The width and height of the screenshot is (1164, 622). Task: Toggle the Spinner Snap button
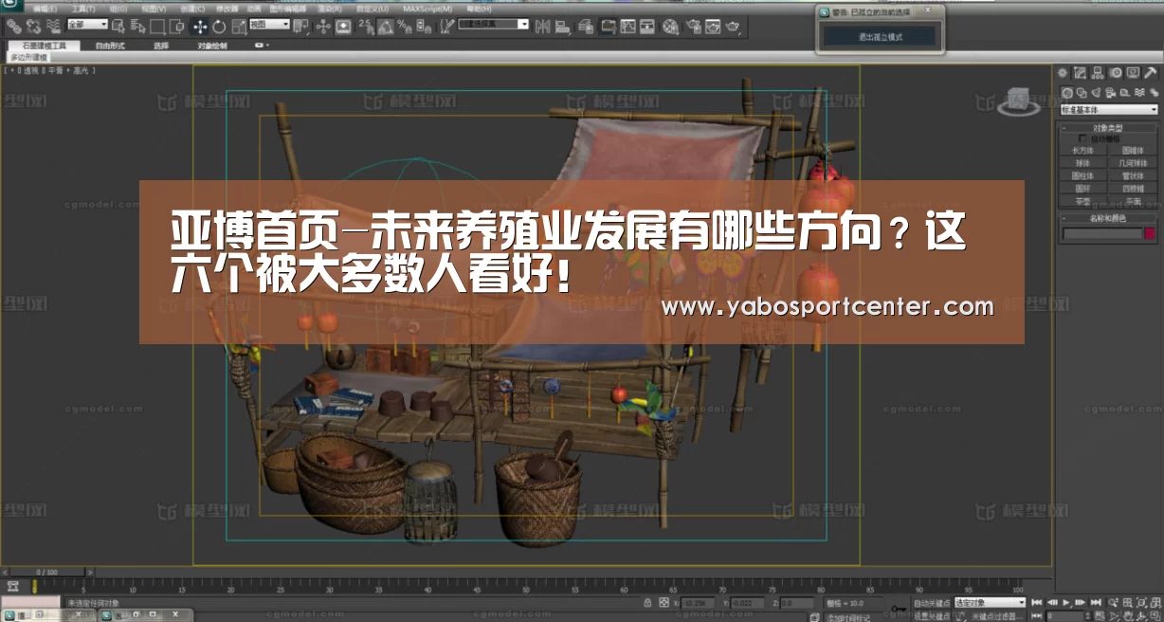point(422,26)
